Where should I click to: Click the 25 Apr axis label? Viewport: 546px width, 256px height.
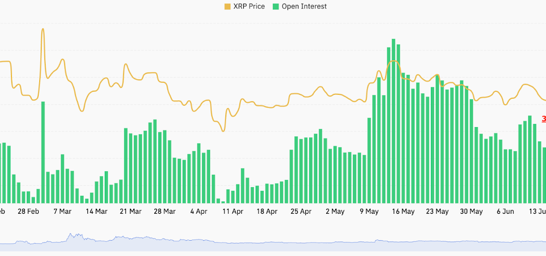click(301, 211)
